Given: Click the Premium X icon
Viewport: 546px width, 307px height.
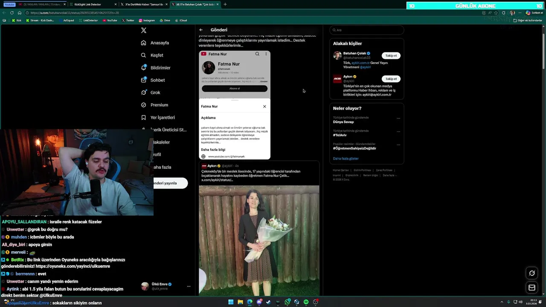Looking at the screenshot, I should point(144,105).
